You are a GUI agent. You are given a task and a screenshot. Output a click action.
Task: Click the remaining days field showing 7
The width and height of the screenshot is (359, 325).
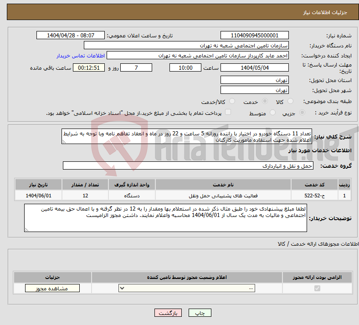136,67
